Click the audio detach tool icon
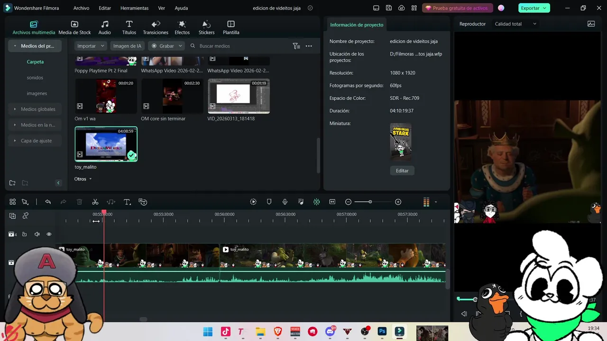Image resolution: width=607 pixels, height=341 pixels. pyautogui.click(x=111, y=202)
